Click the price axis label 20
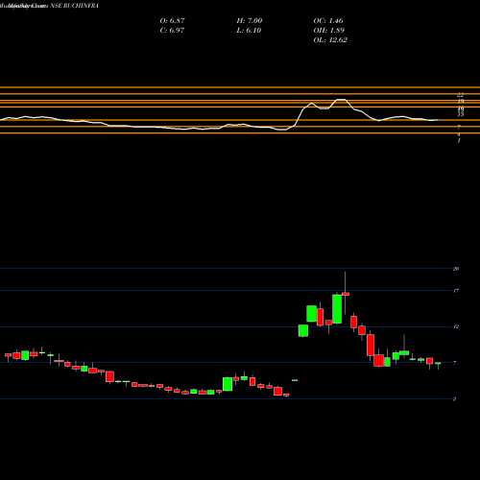 456,269
